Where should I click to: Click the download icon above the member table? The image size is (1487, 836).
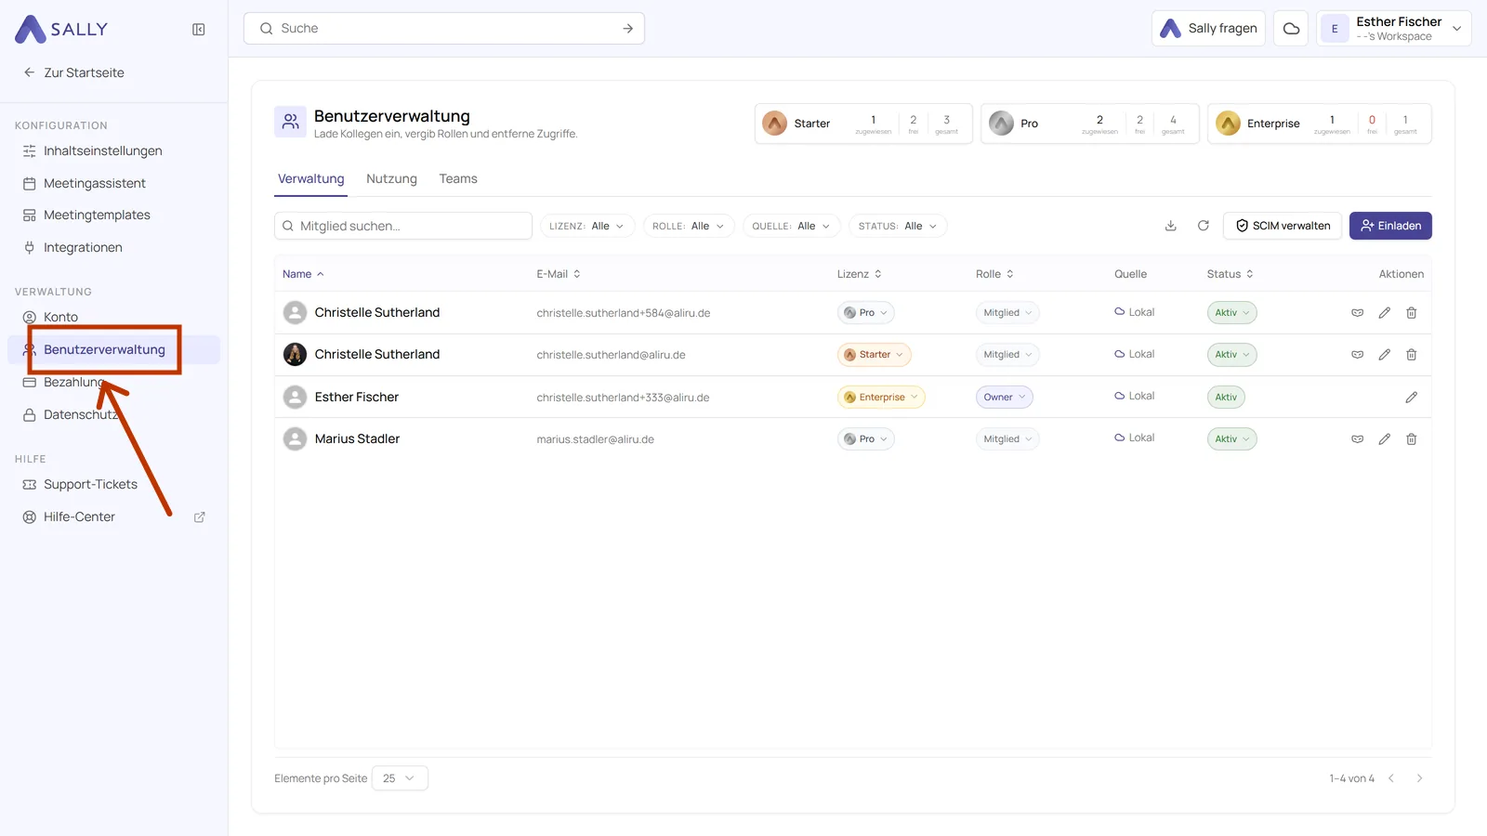[1171, 226]
